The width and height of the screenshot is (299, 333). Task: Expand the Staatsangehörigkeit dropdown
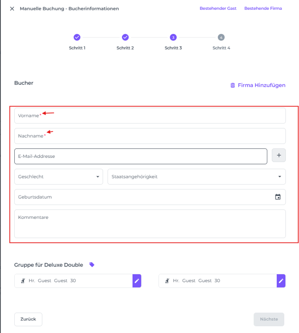pos(196,177)
